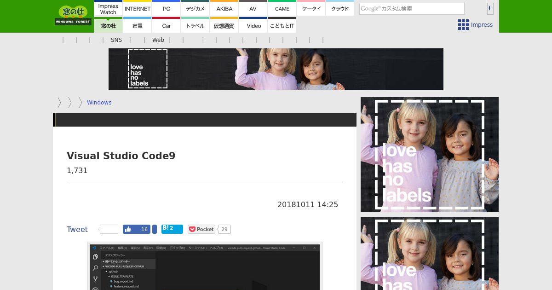Click the 1,731 text below headline

coord(77,170)
